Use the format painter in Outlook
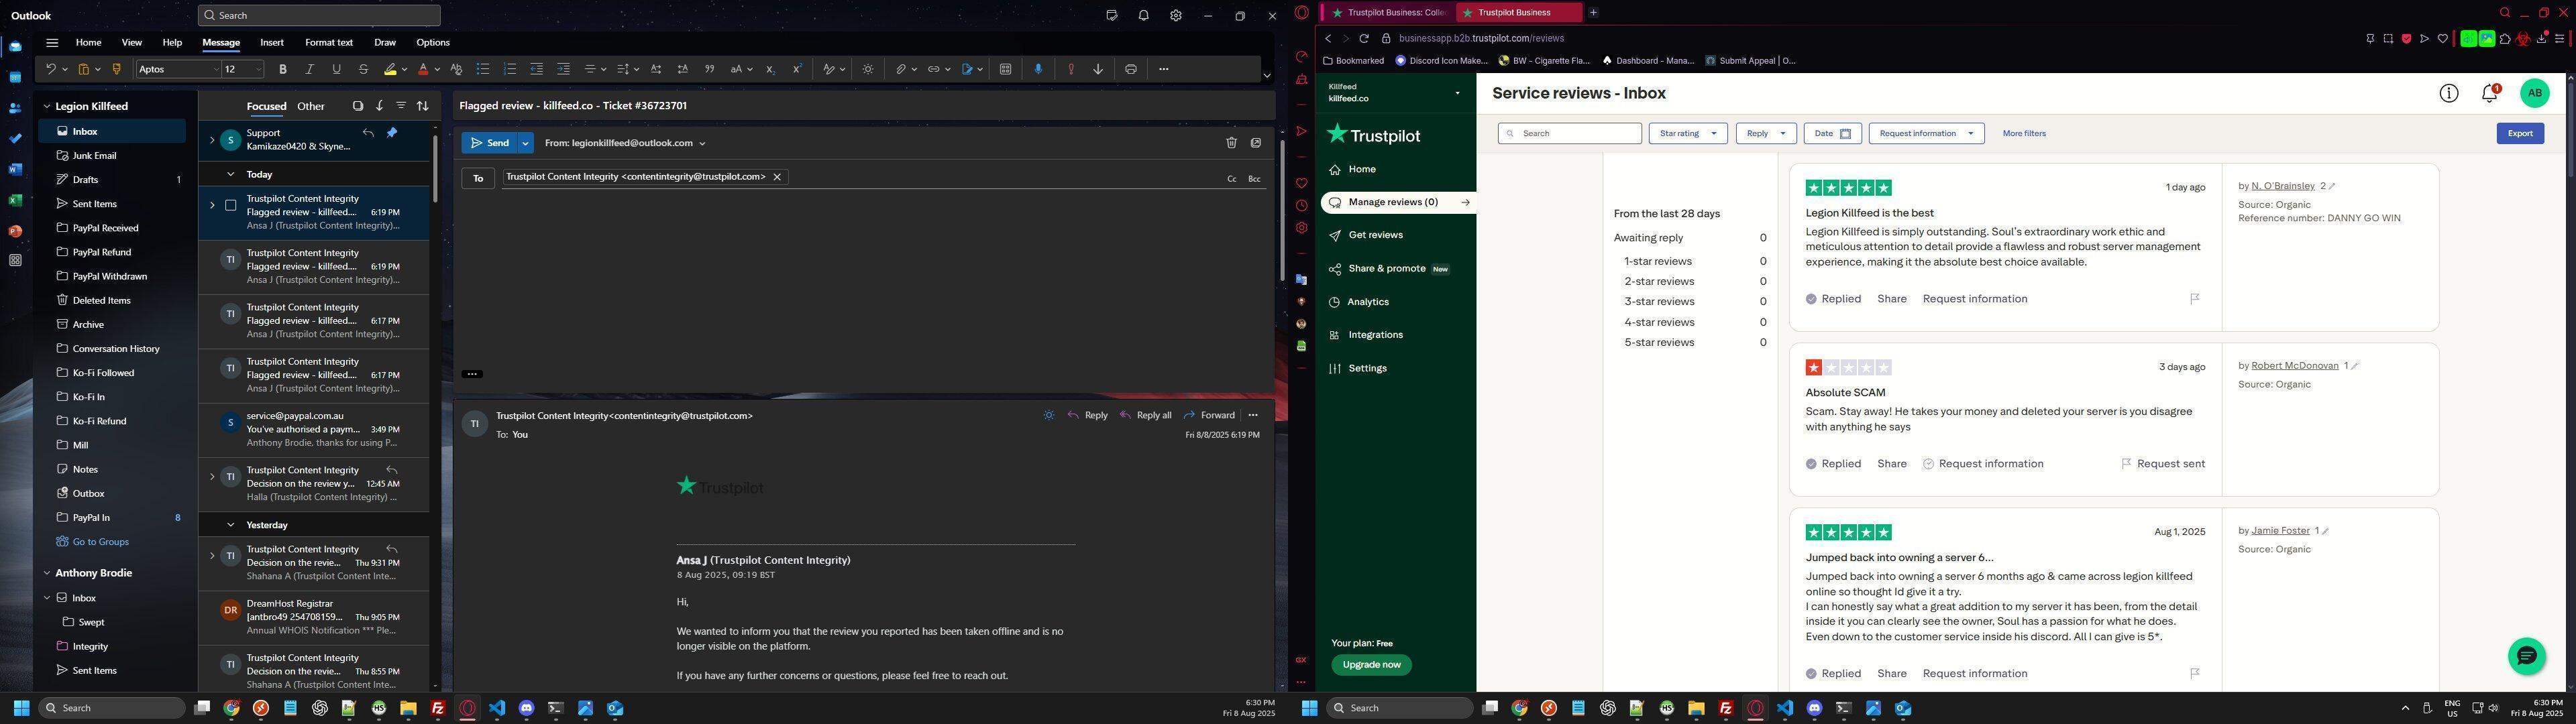This screenshot has width=2576, height=724. (116, 69)
